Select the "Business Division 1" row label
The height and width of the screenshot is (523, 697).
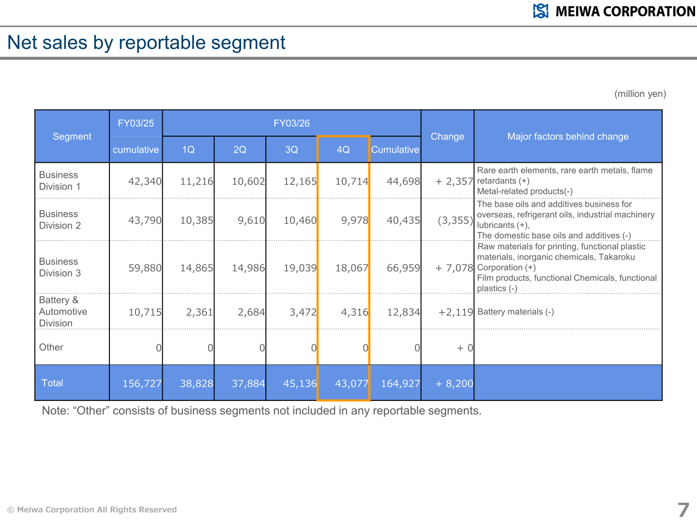coord(60,181)
